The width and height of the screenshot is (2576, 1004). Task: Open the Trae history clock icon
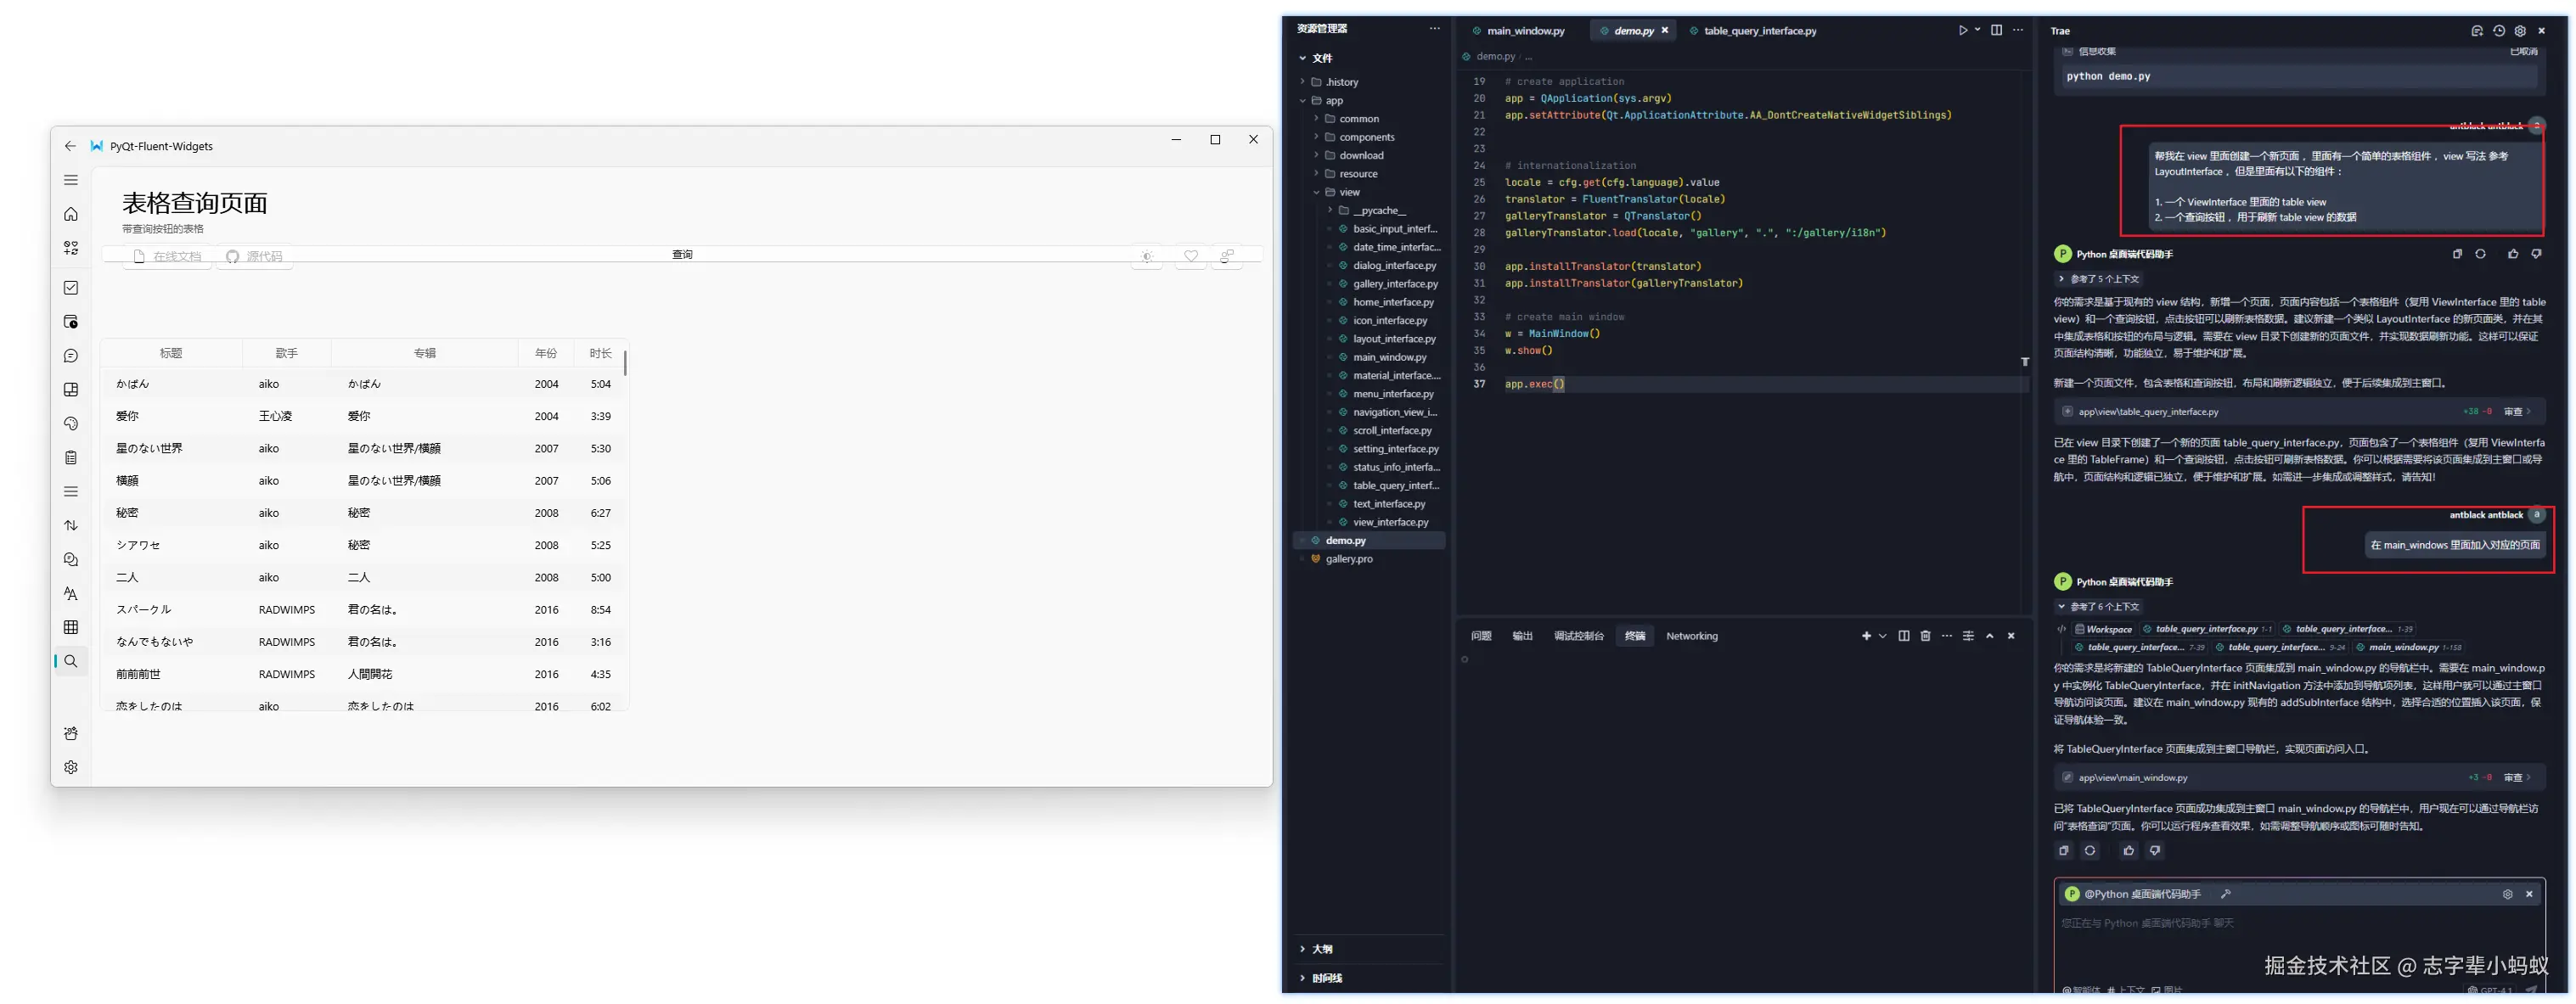point(2498,31)
